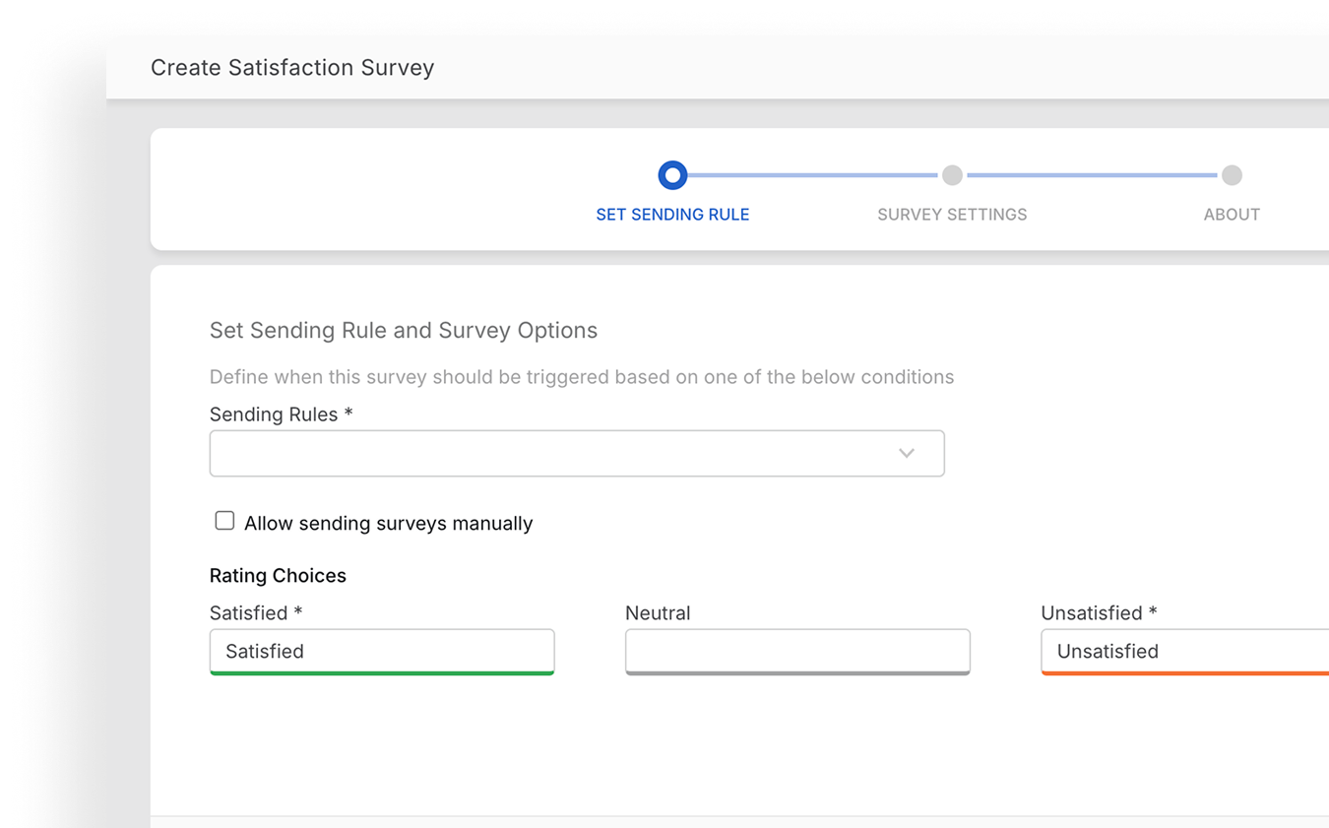Image resolution: width=1329 pixels, height=828 pixels.
Task: Click the active blue Set Sending Rule step circle
Action: coord(672,175)
